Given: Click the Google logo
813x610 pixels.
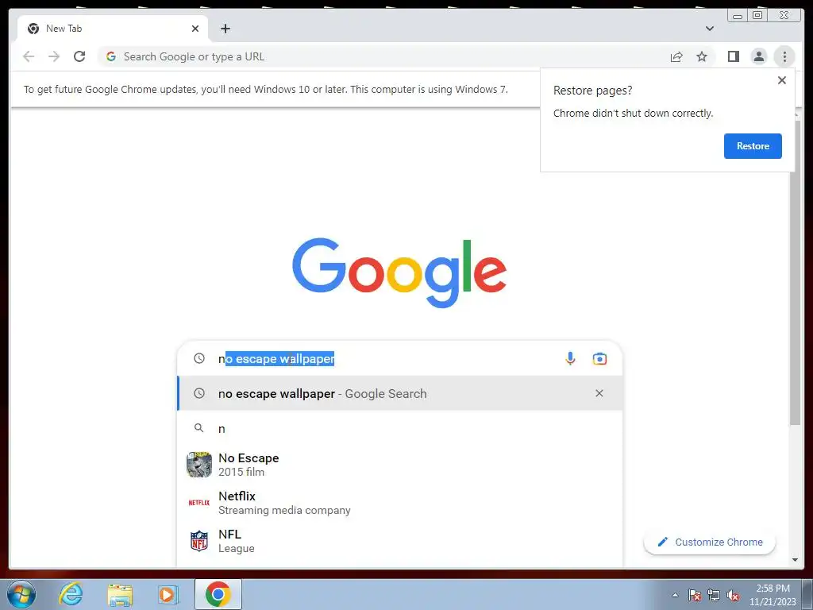Looking at the screenshot, I should [399, 272].
